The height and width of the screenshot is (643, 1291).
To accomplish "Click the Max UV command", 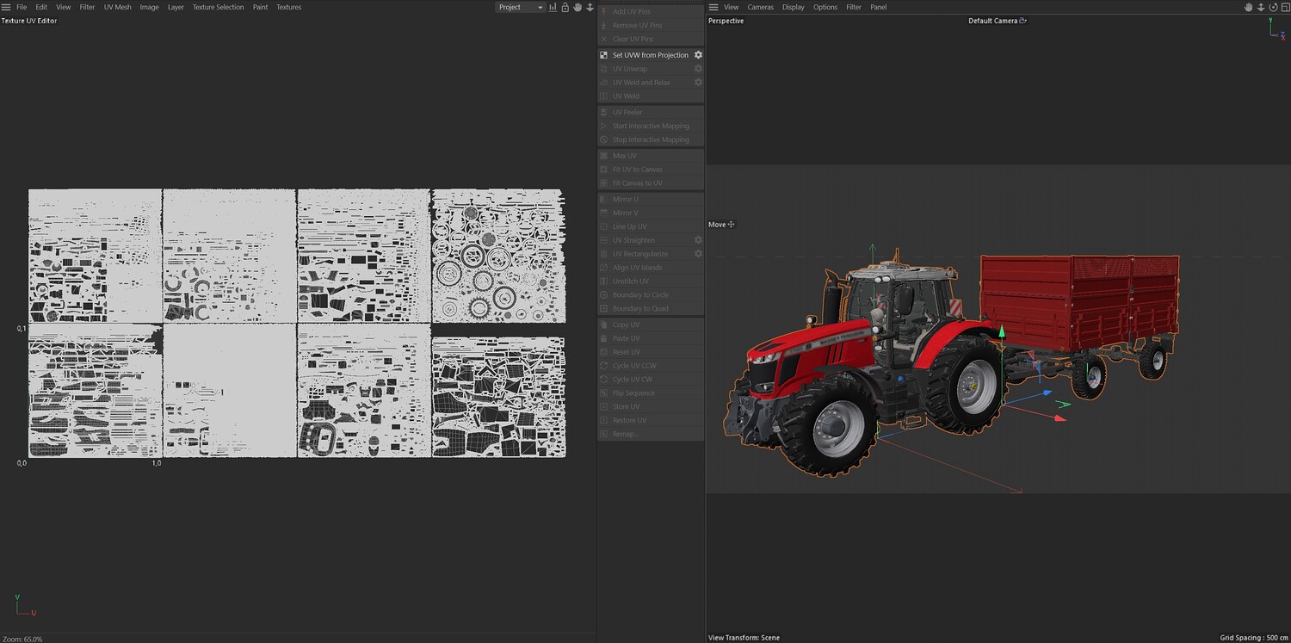I will pyautogui.click(x=651, y=156).
